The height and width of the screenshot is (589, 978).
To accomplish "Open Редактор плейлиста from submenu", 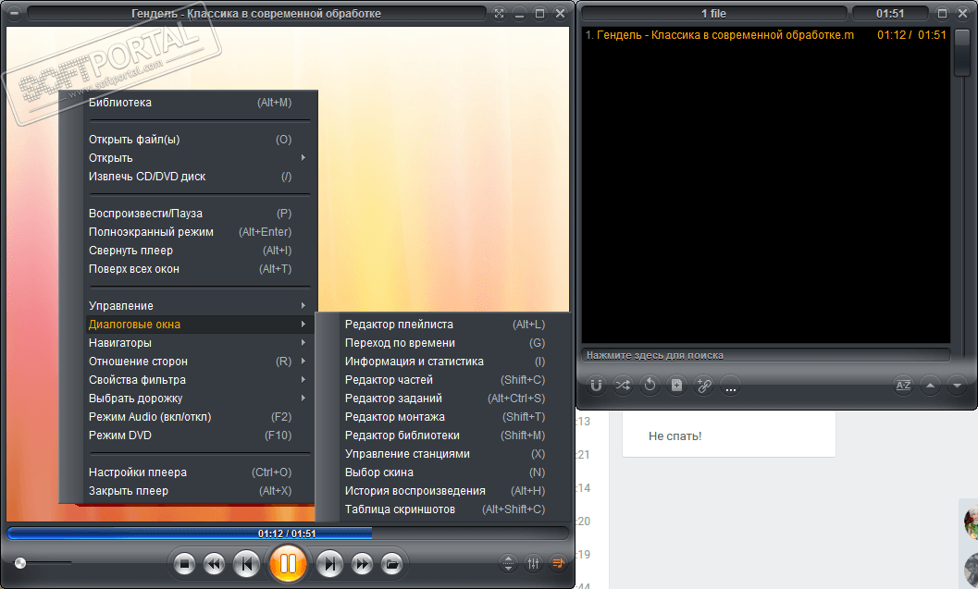I will (445, 325).
